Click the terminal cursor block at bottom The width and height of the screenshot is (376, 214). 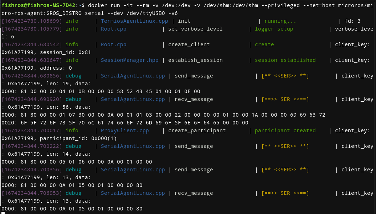click(3, 213)
